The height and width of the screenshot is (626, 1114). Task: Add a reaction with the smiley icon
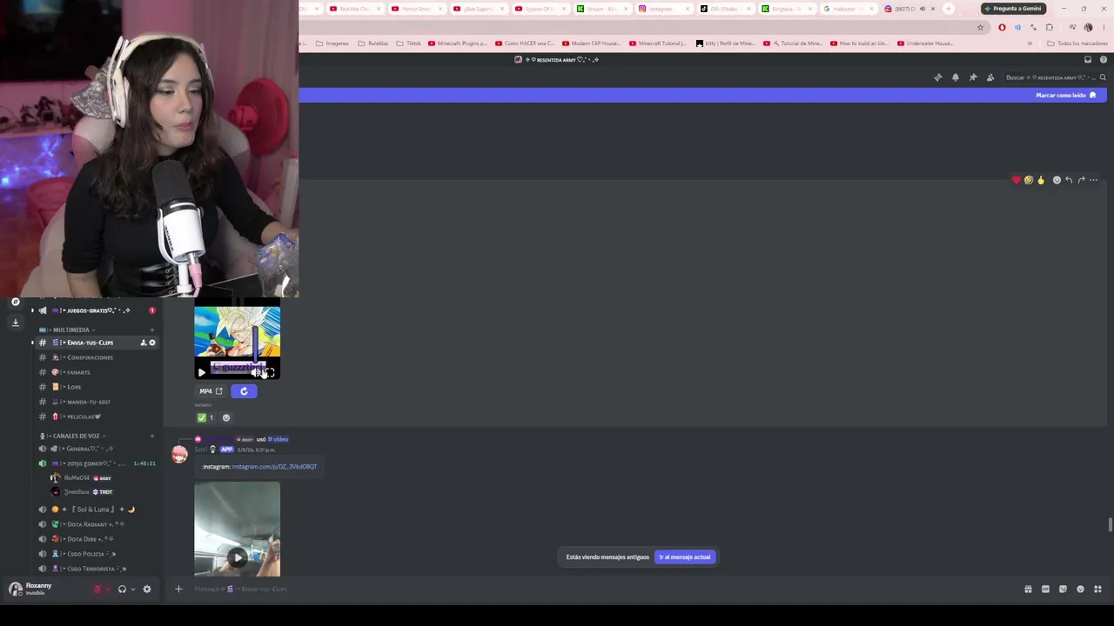226,417
